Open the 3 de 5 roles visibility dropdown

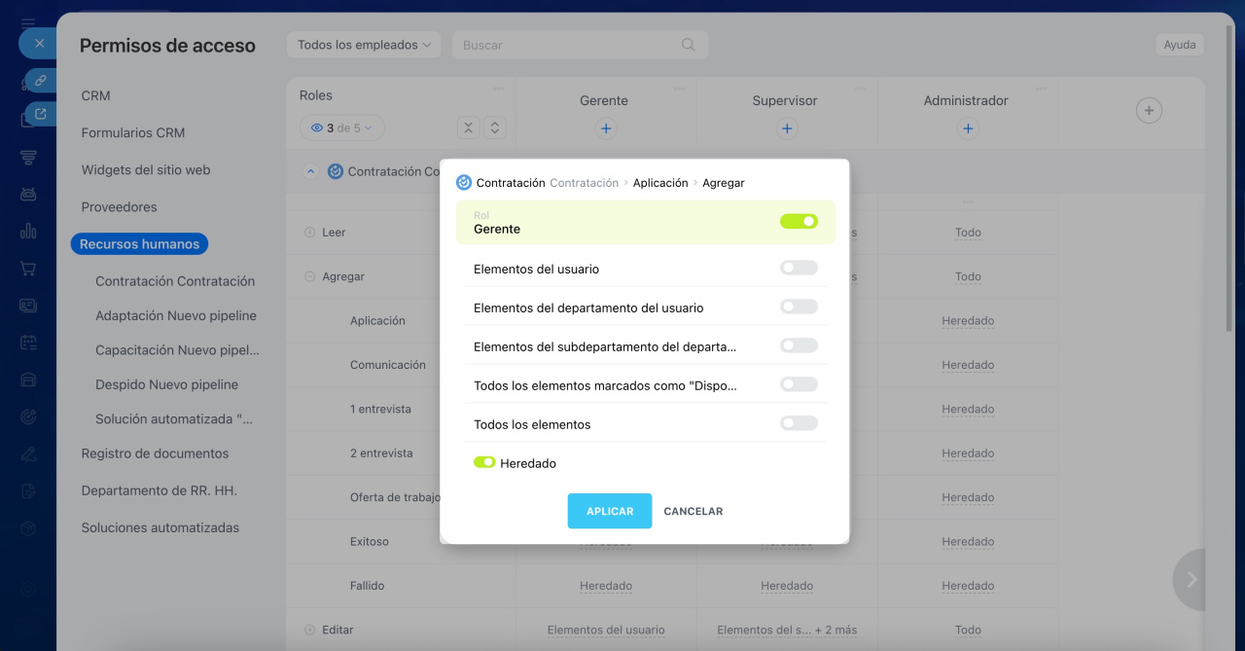[342, 128]
